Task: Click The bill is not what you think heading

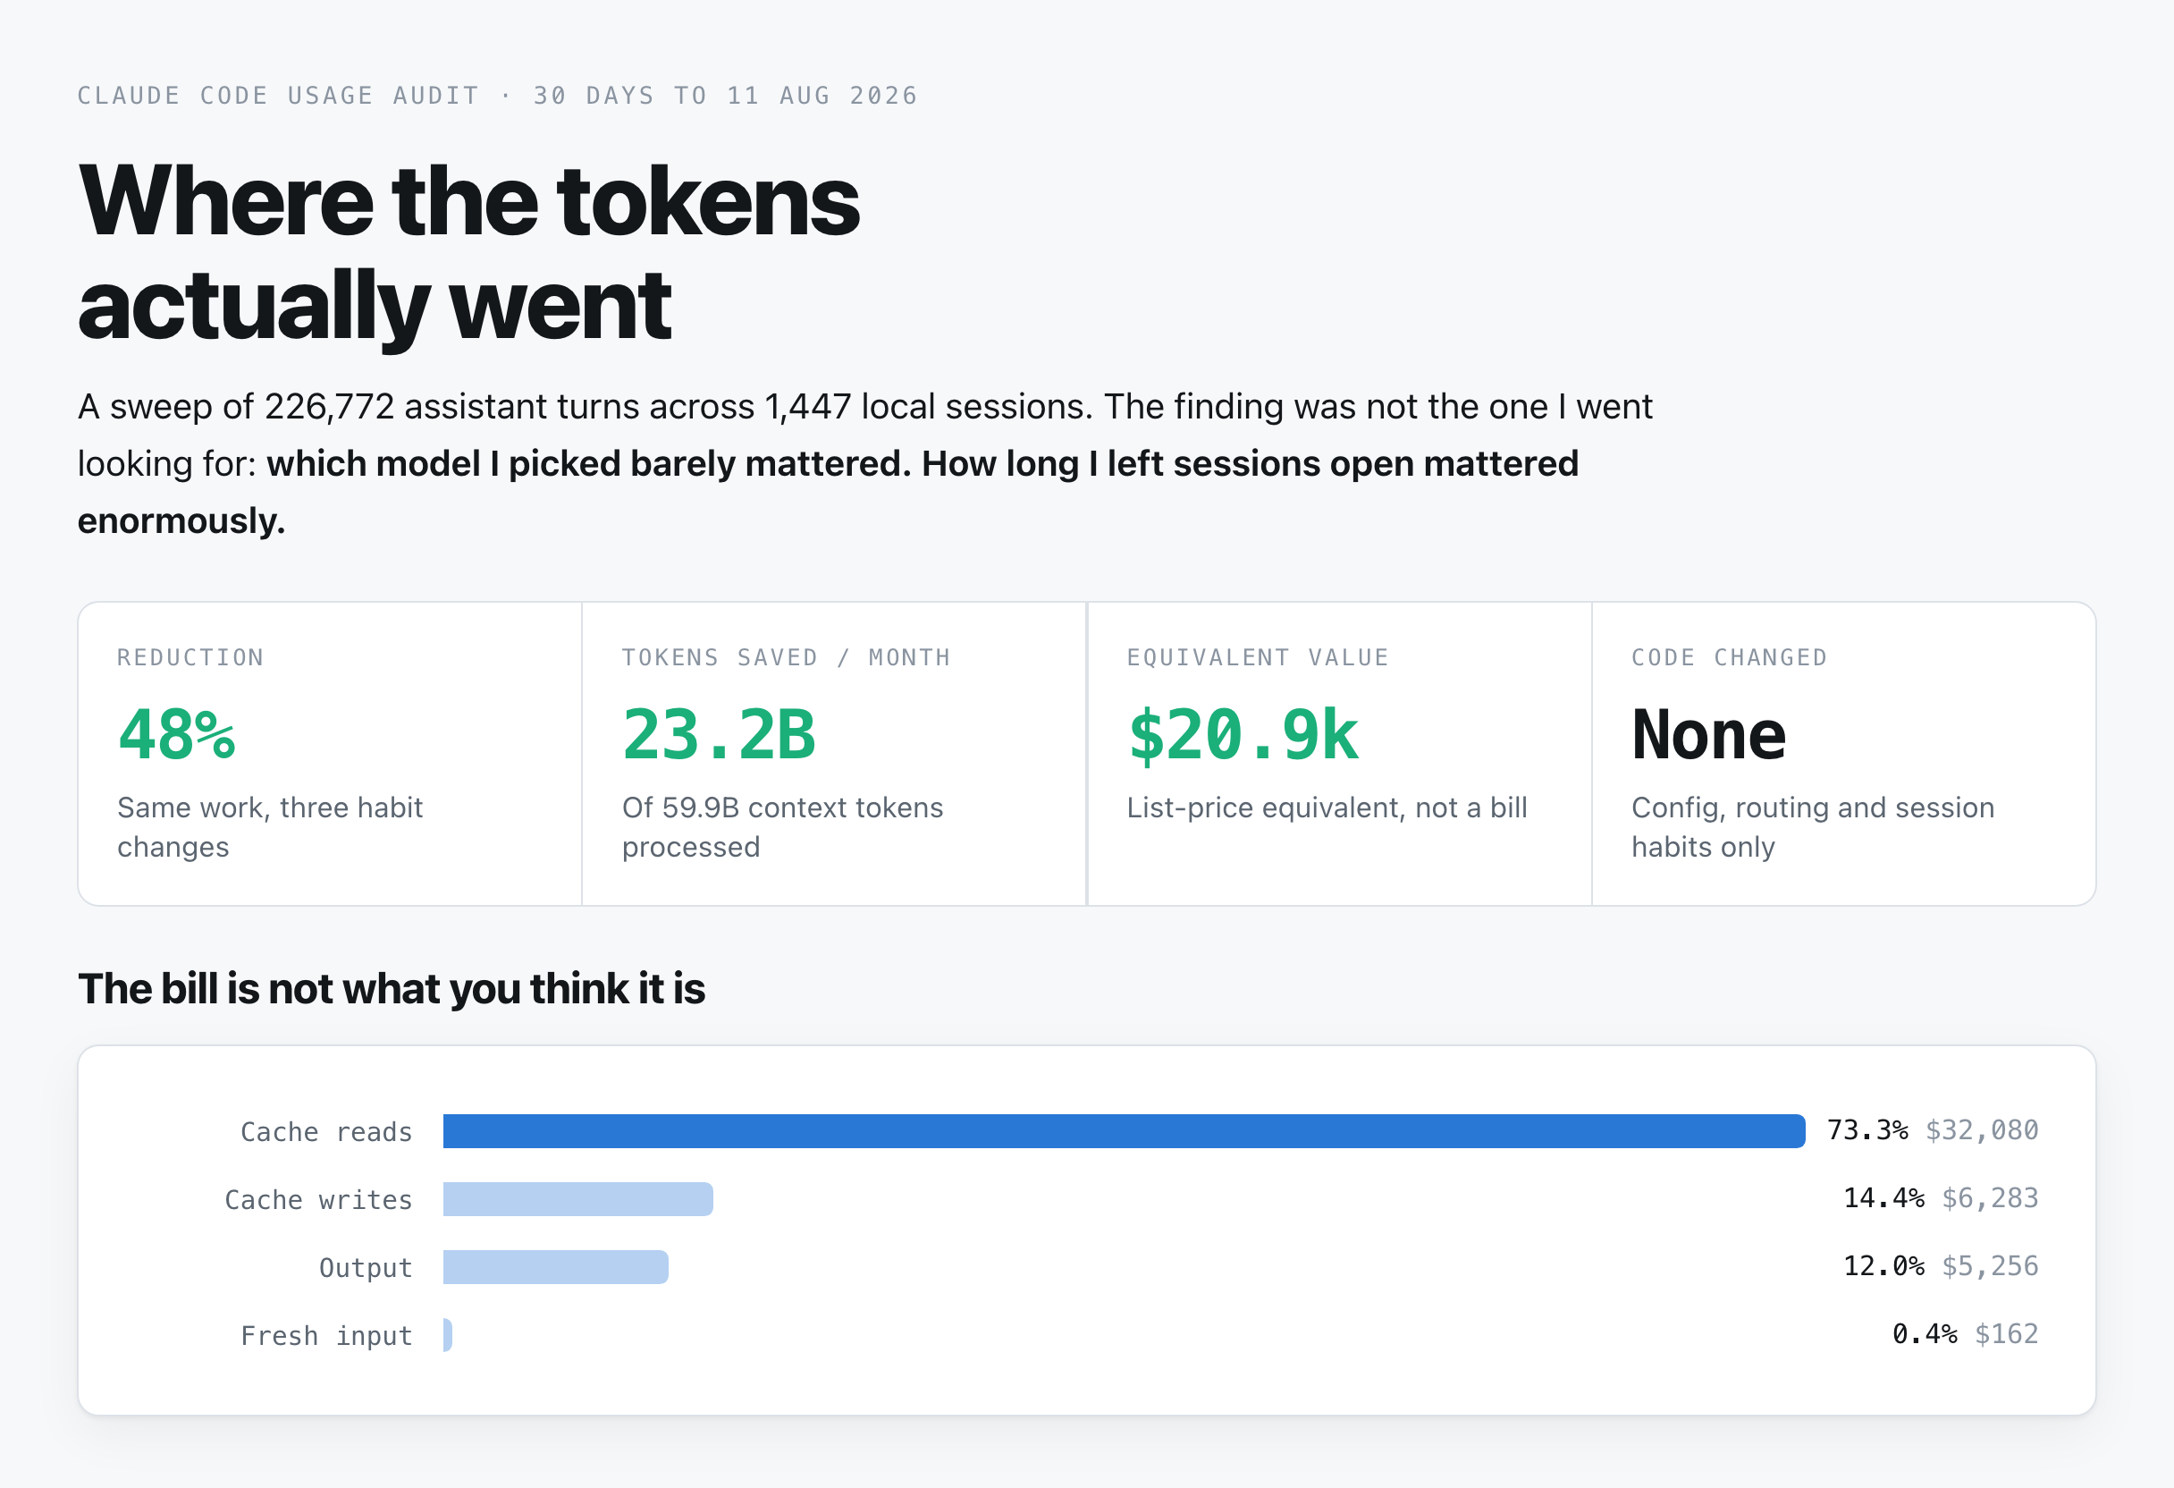Action: (391, 988)
